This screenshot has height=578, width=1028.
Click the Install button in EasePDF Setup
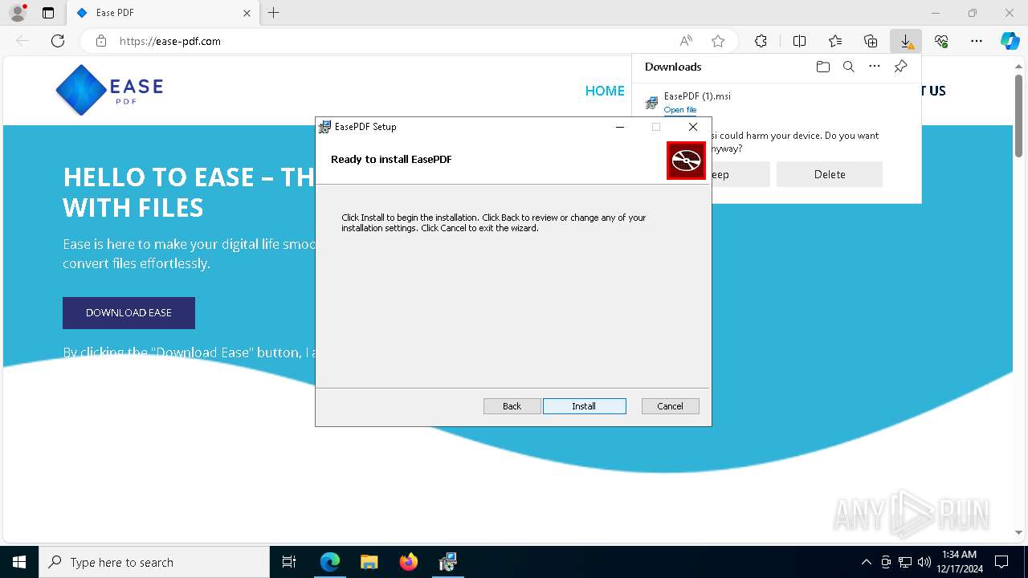tap(584, 406)
